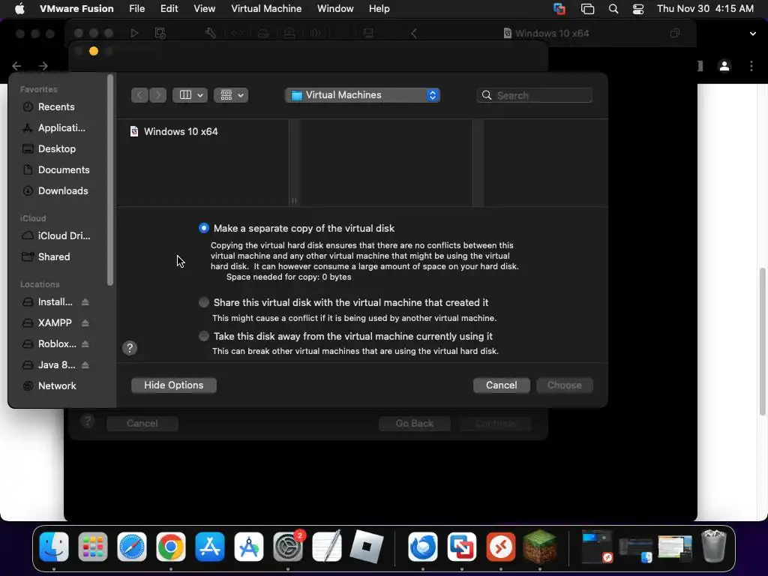The height and width of the screenshot is (576, 768).
Task: Open Spotlight search in menu bar
Action: coord(613,9)
